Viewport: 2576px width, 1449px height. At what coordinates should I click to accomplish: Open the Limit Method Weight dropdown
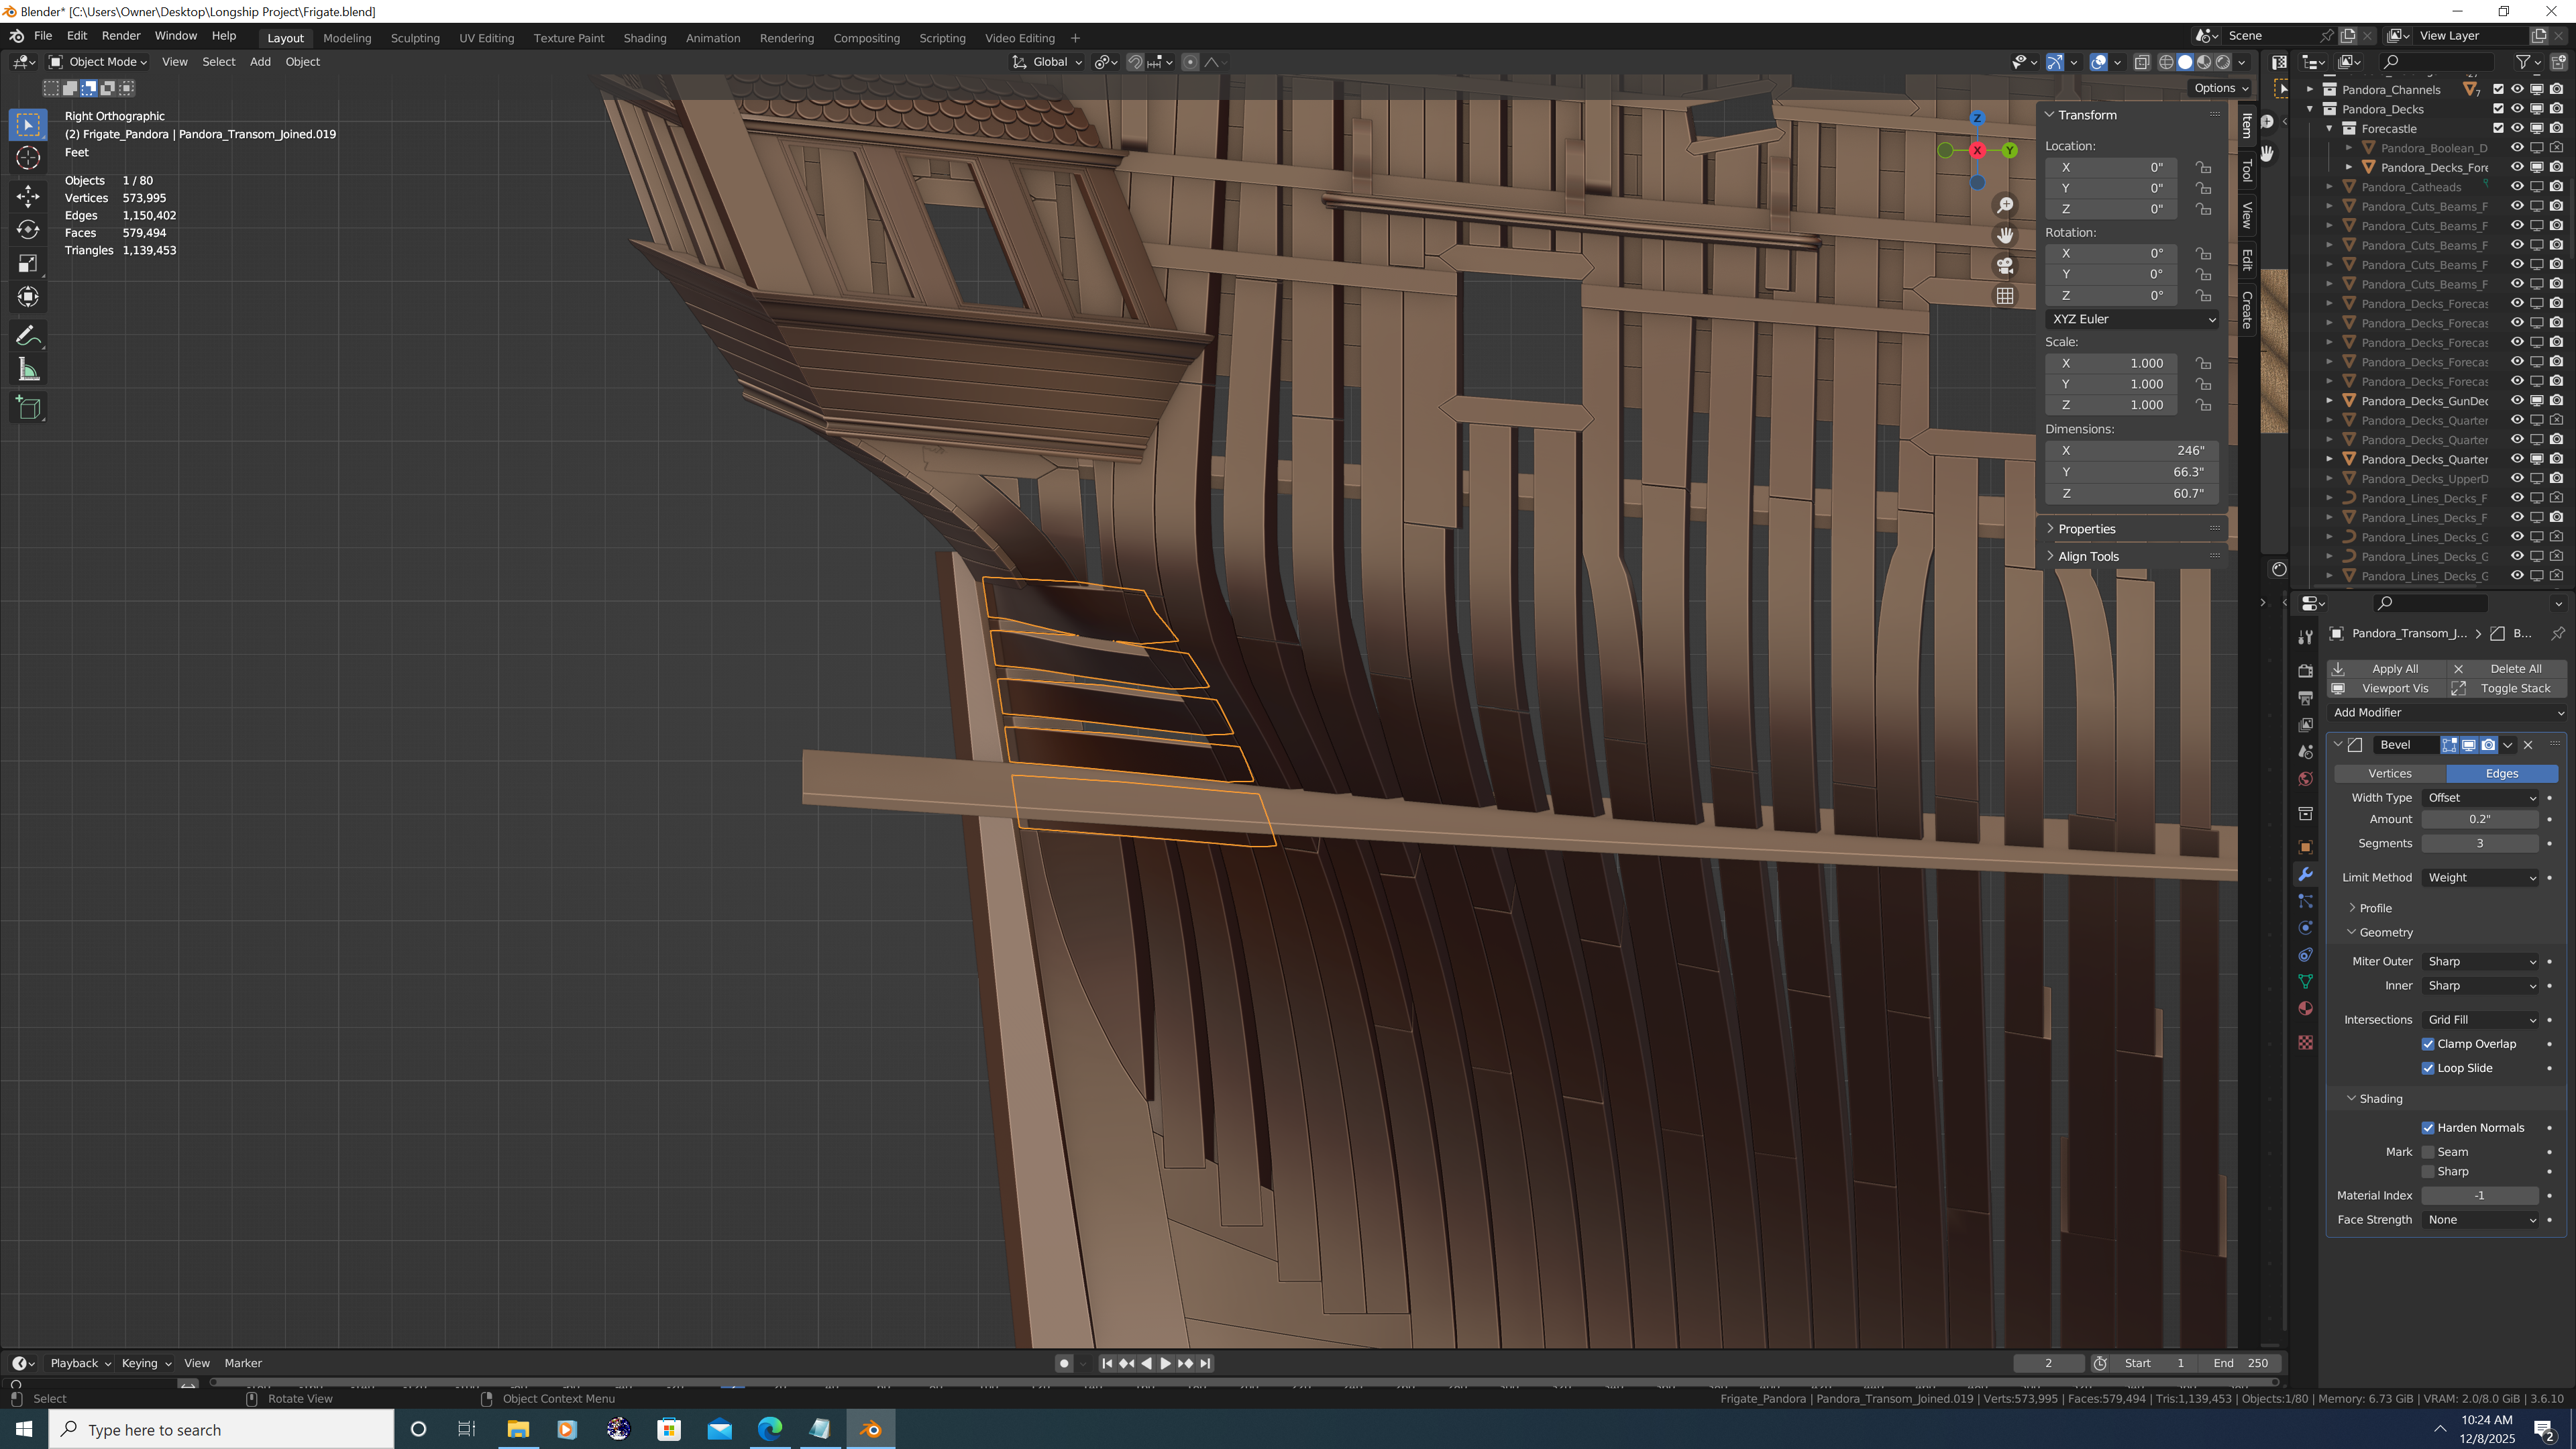[x=2480, y=878]
